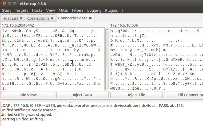Open the Plugins menu
Image resolution: width=203 pixels, height=126 pixels.
pyautogui.click(x=111, y=10)
